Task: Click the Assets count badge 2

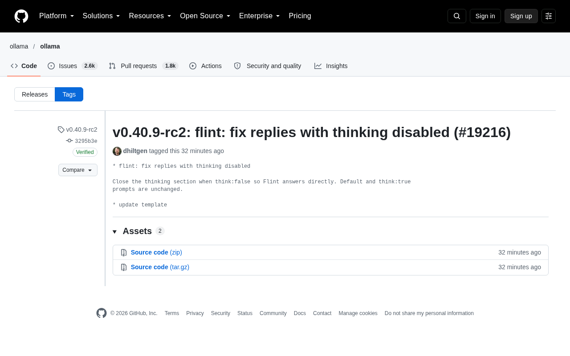Action: point(160,231)
